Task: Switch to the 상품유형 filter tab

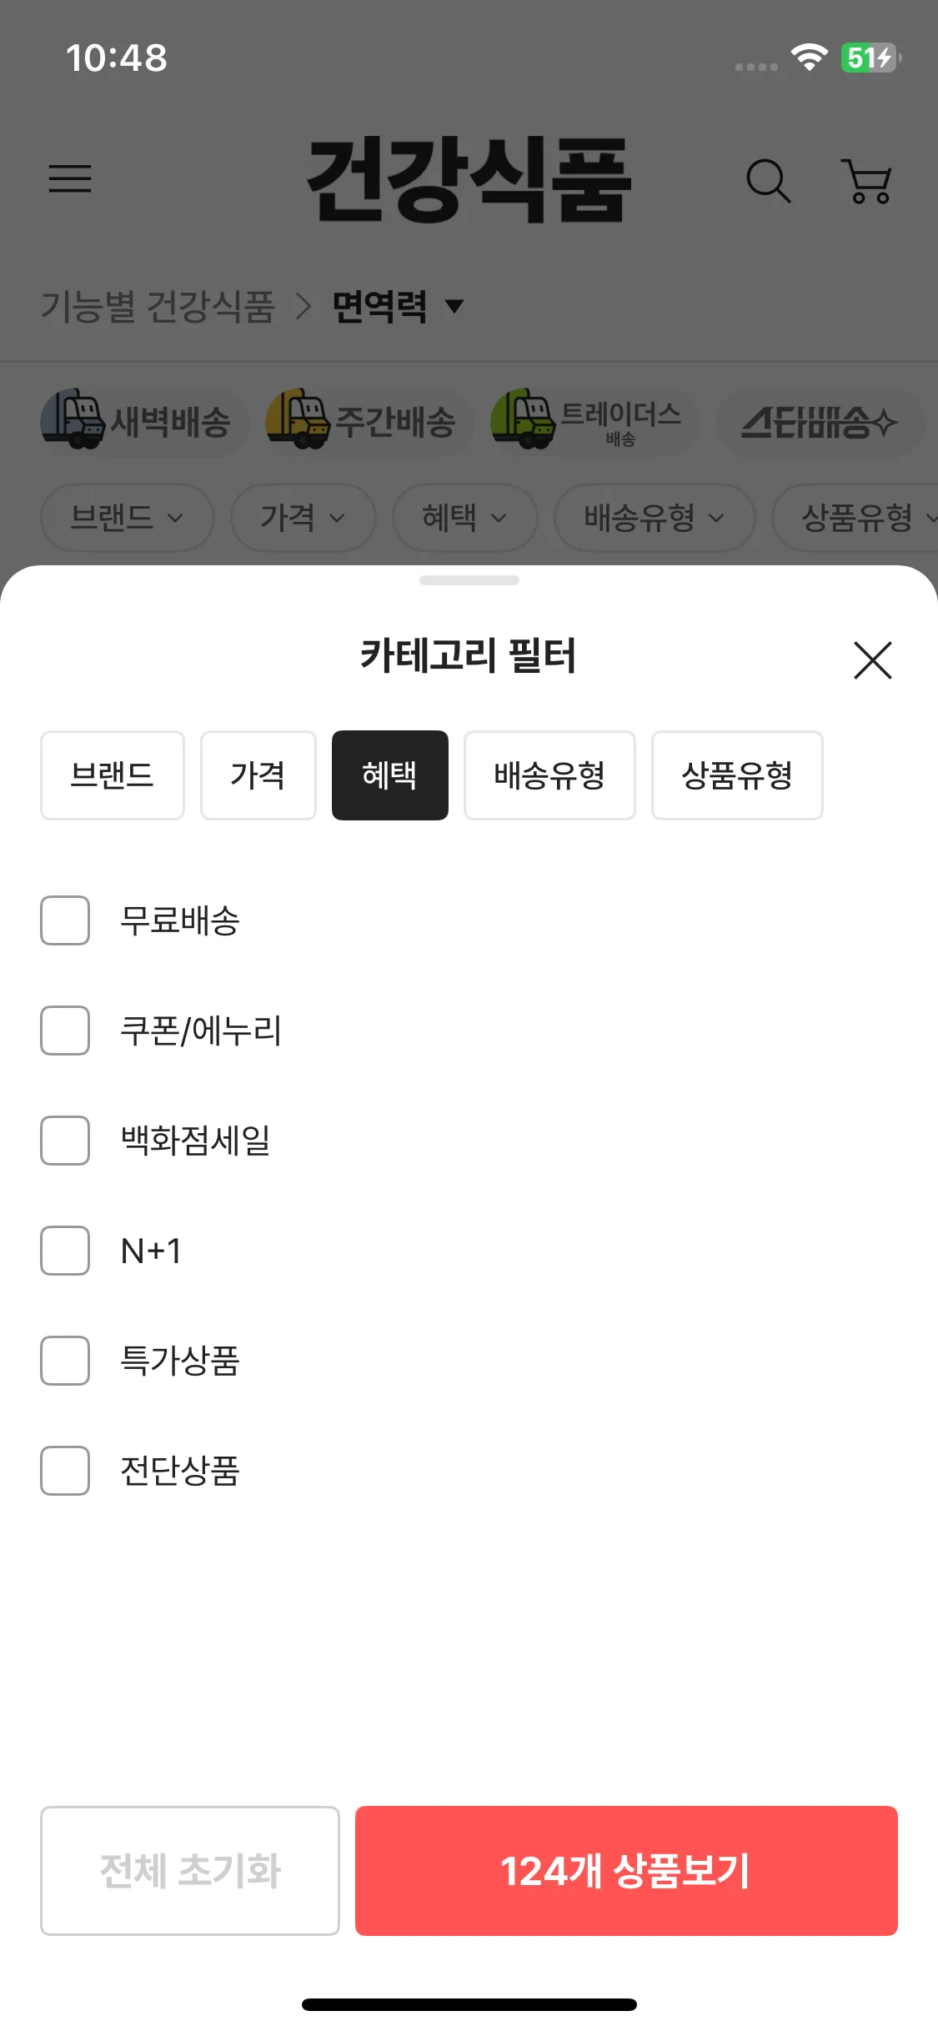Action: [x=736, y=775]
